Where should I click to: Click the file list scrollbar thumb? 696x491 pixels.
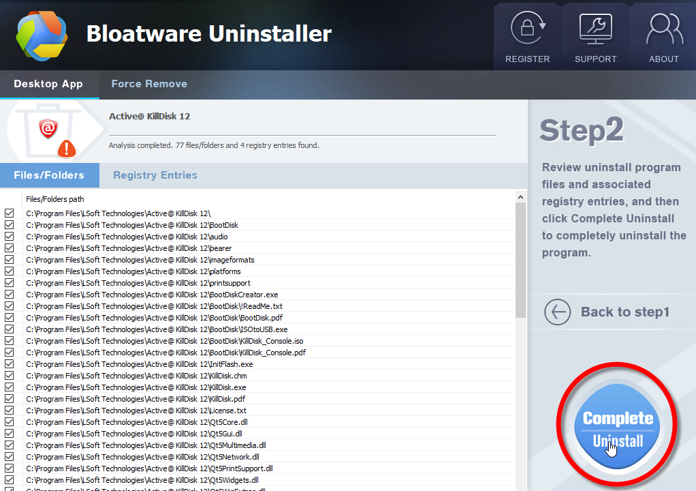coord(521,261)
